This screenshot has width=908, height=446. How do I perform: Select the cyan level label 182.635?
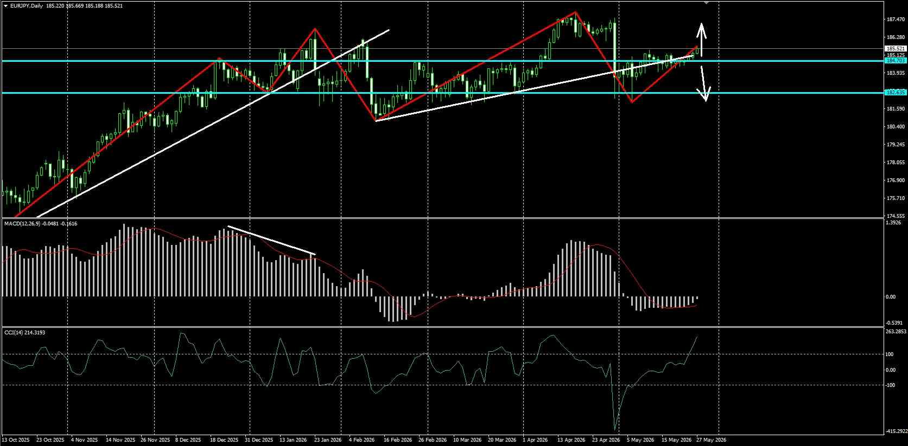pos(895,93)
